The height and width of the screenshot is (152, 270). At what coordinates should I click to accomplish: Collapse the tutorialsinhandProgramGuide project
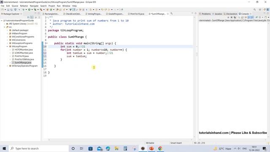tap(2, 21)
